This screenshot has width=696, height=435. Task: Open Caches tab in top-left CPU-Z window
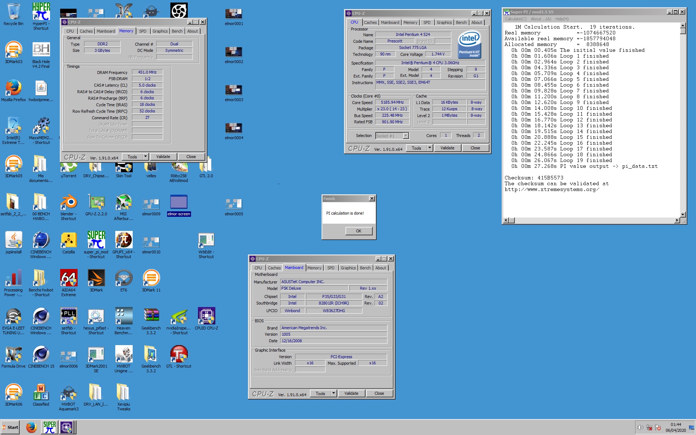(86, 31)
